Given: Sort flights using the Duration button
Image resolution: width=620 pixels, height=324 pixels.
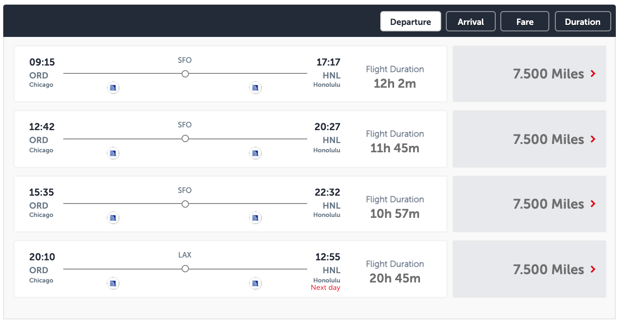Looking at the screenshot, I should (583, 21).
